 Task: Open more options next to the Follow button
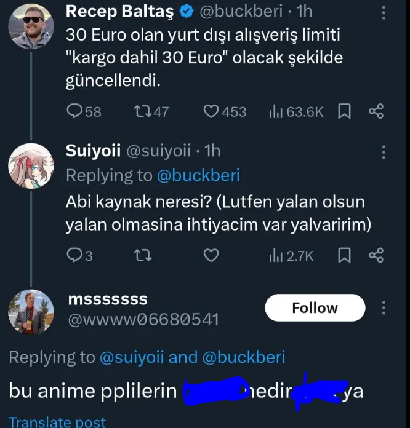(x=384, y=308)
